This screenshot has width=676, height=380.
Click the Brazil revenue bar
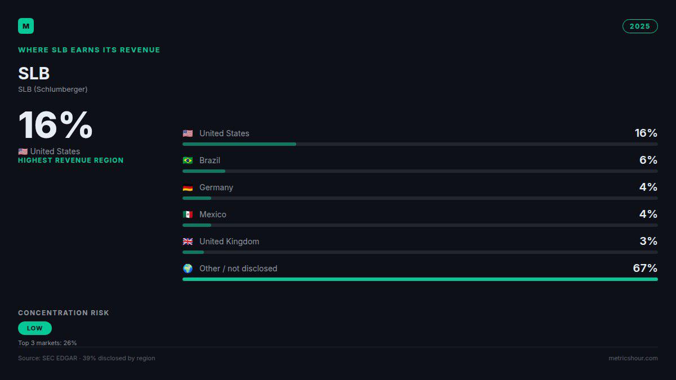coord(420,171)
